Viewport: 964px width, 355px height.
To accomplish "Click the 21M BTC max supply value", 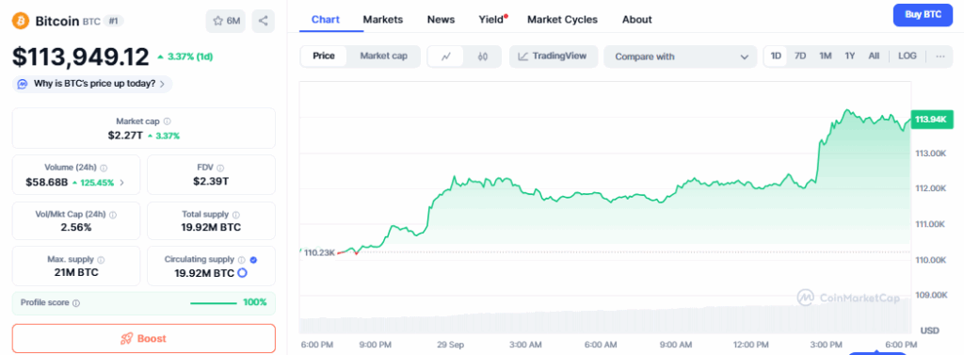I will coord(76,272).
